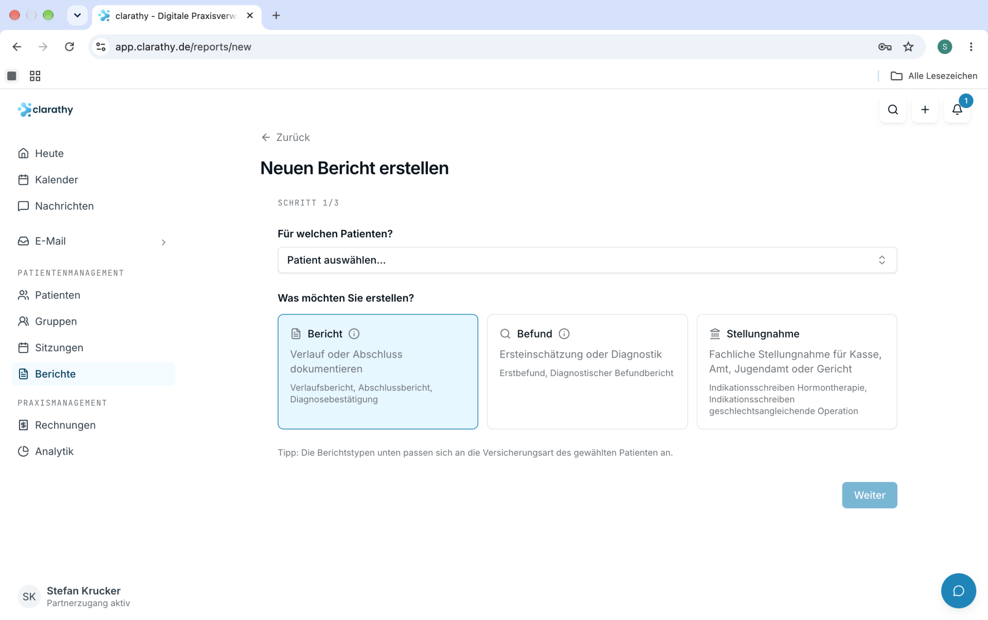Click site information icon in address bar
This screenshot has width=988, height=620.
click(x=101, y=47)
